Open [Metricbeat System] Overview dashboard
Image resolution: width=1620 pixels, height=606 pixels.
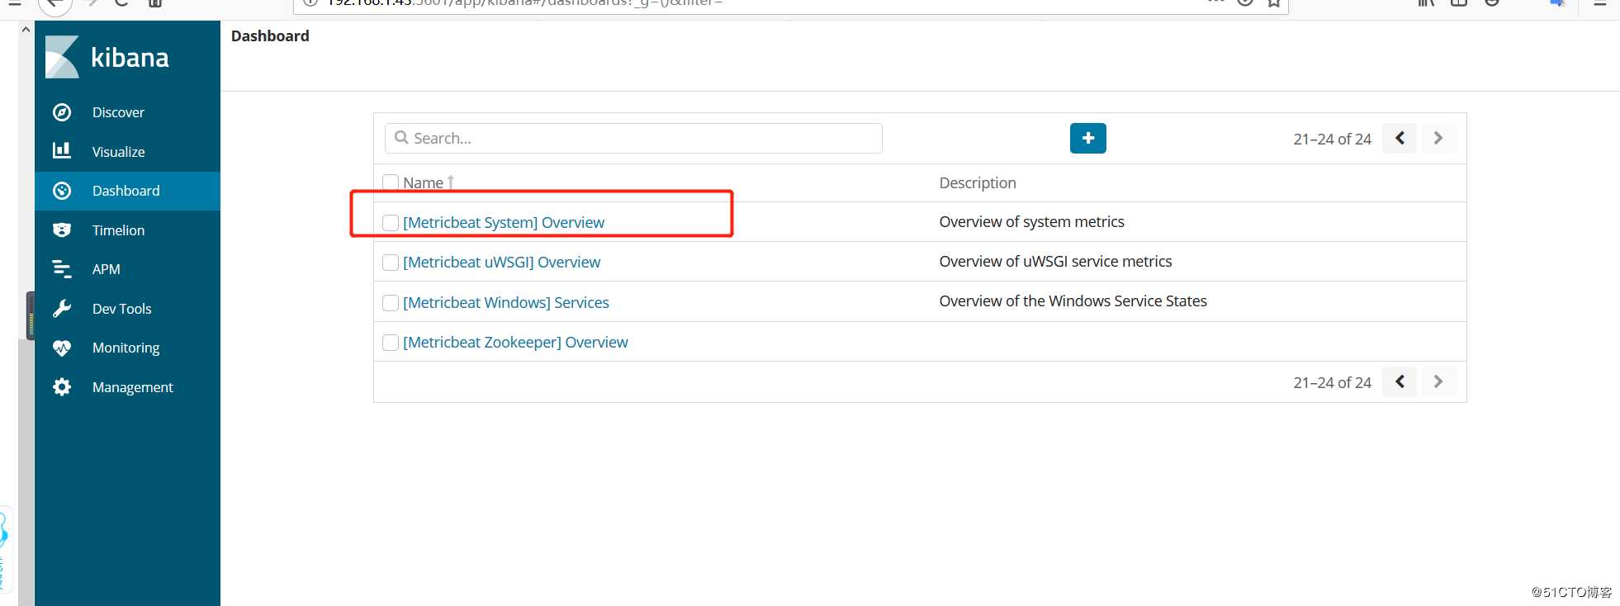[x=504, y=222]
